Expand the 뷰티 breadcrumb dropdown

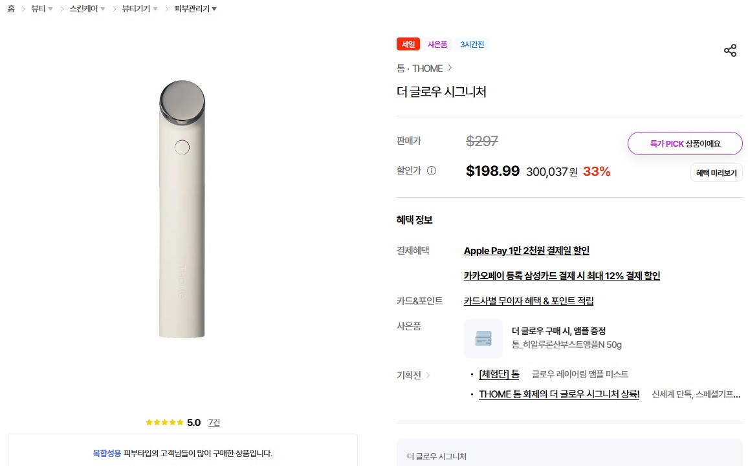point(50,9)
